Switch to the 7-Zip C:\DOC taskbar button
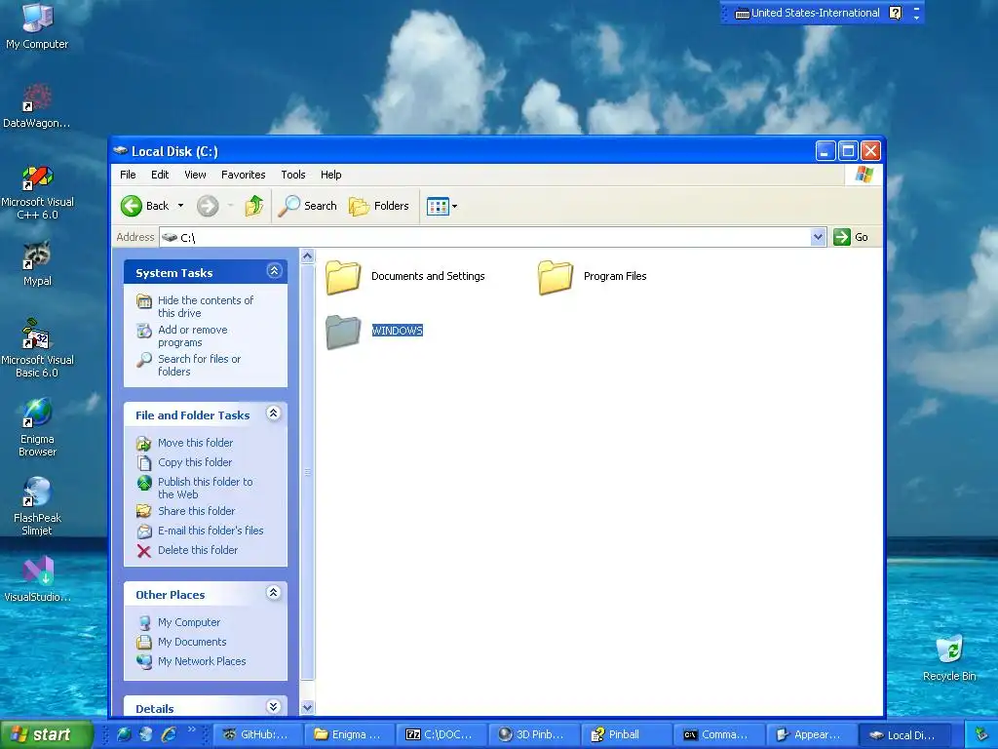 pyautogui.click(x=441, y=734)
